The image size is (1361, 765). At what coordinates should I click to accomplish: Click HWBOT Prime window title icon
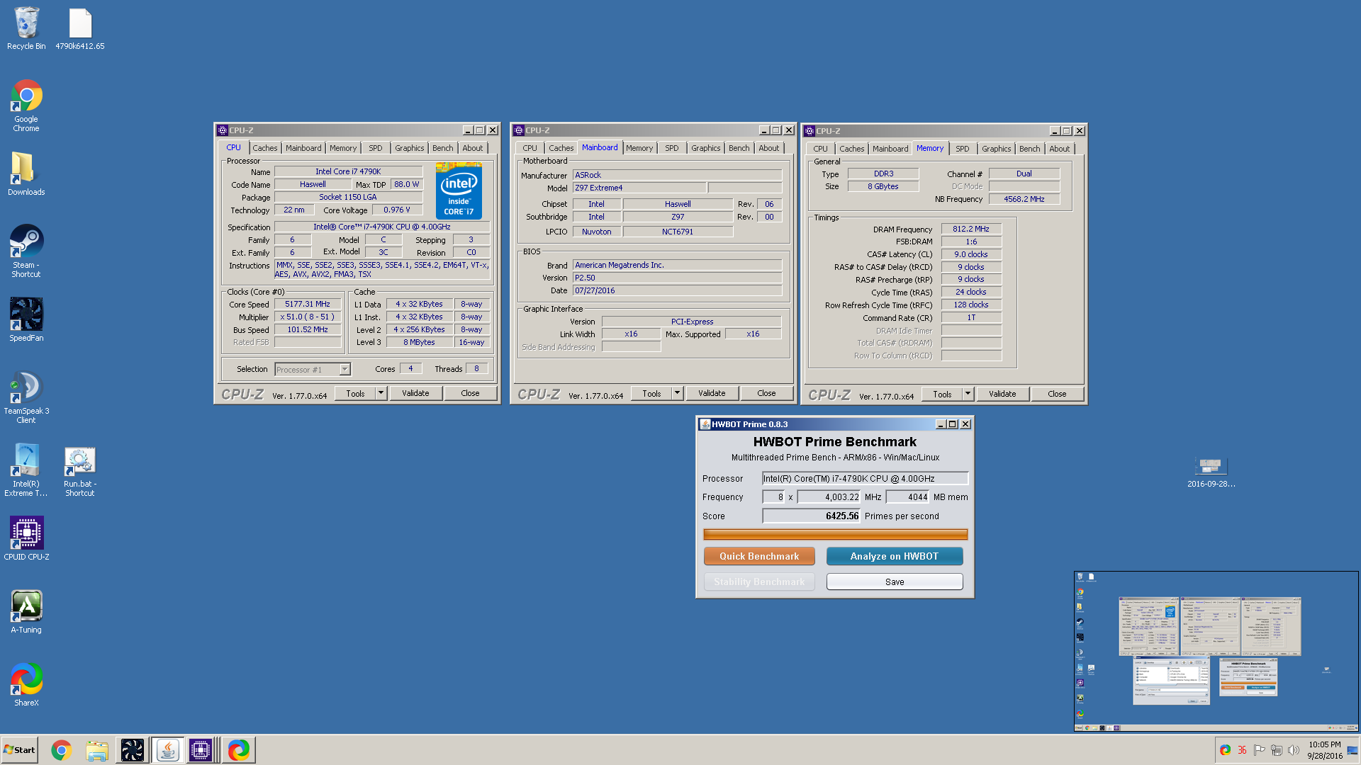[705, 424]
